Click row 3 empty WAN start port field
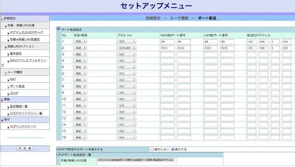The width and height of the screenshot is (295, 167). point(167,55)
